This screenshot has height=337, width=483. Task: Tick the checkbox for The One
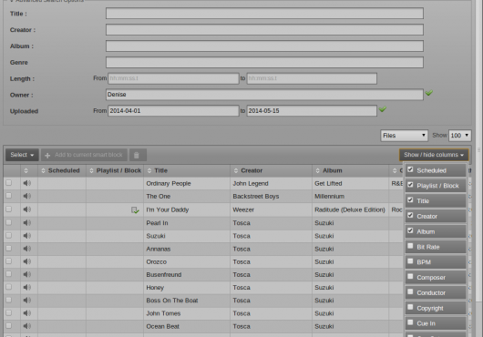click(8, 196)
